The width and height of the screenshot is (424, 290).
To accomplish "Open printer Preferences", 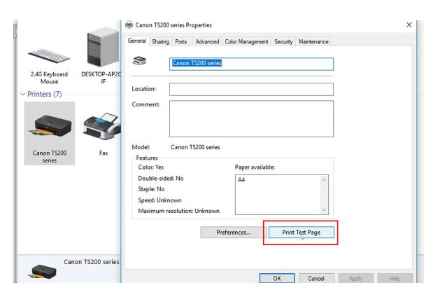I will coord(234,233).
